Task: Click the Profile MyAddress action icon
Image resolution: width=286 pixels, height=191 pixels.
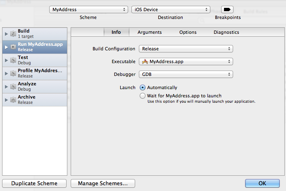Action: (13, 73)
